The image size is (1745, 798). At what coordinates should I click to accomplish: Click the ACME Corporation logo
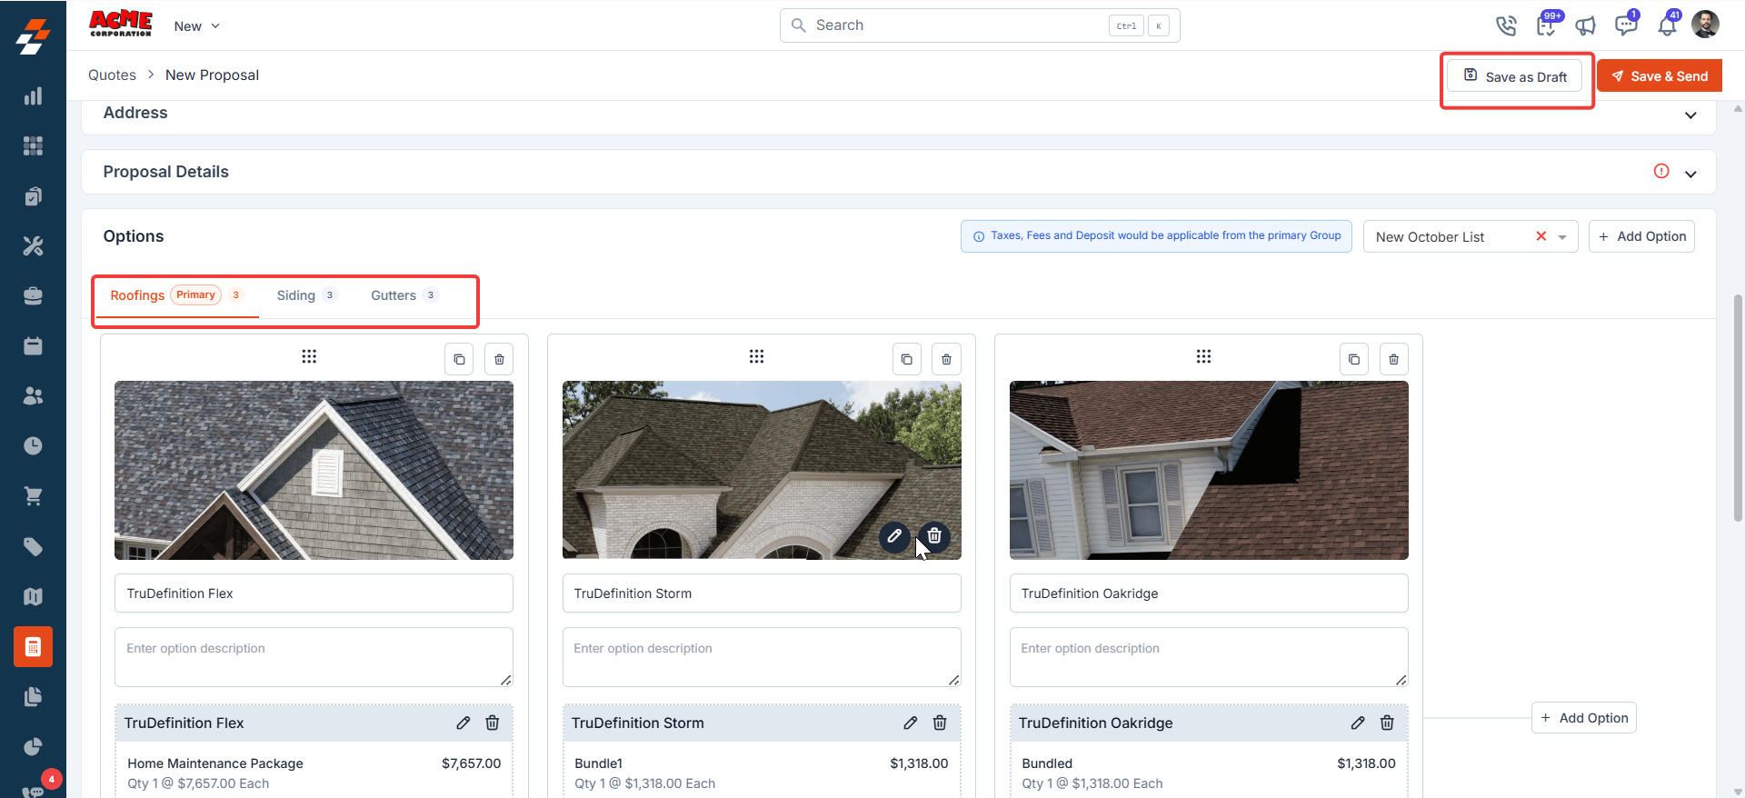[120, 24]
